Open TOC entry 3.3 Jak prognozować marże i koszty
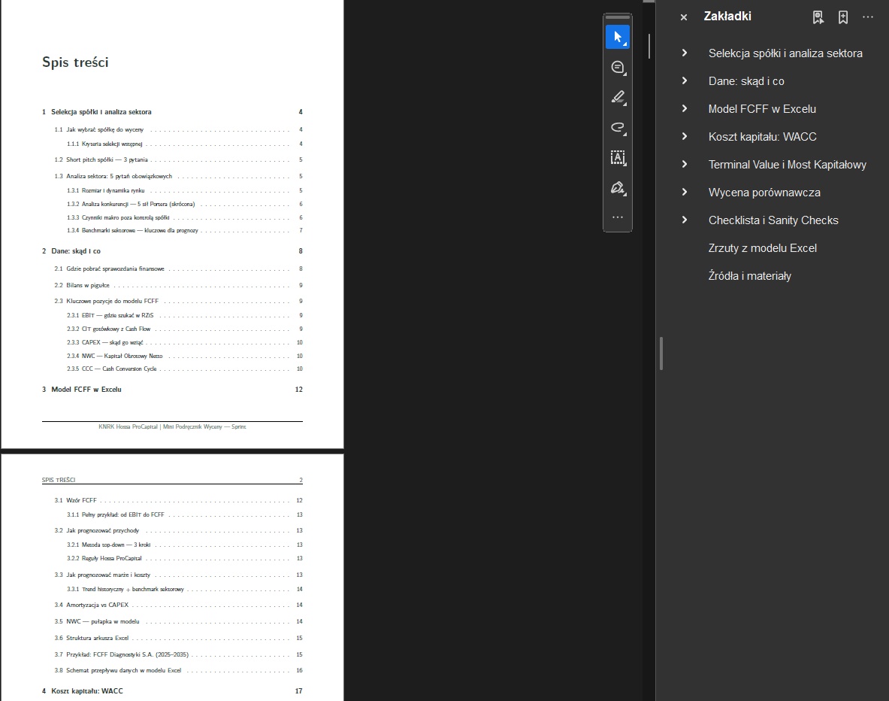 (178, 575)
